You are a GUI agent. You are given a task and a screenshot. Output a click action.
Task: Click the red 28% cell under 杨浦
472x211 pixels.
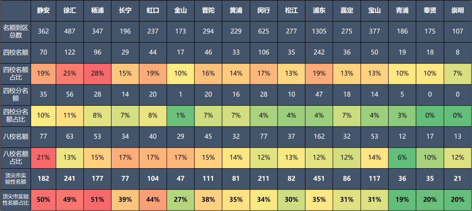click(97, 73)
